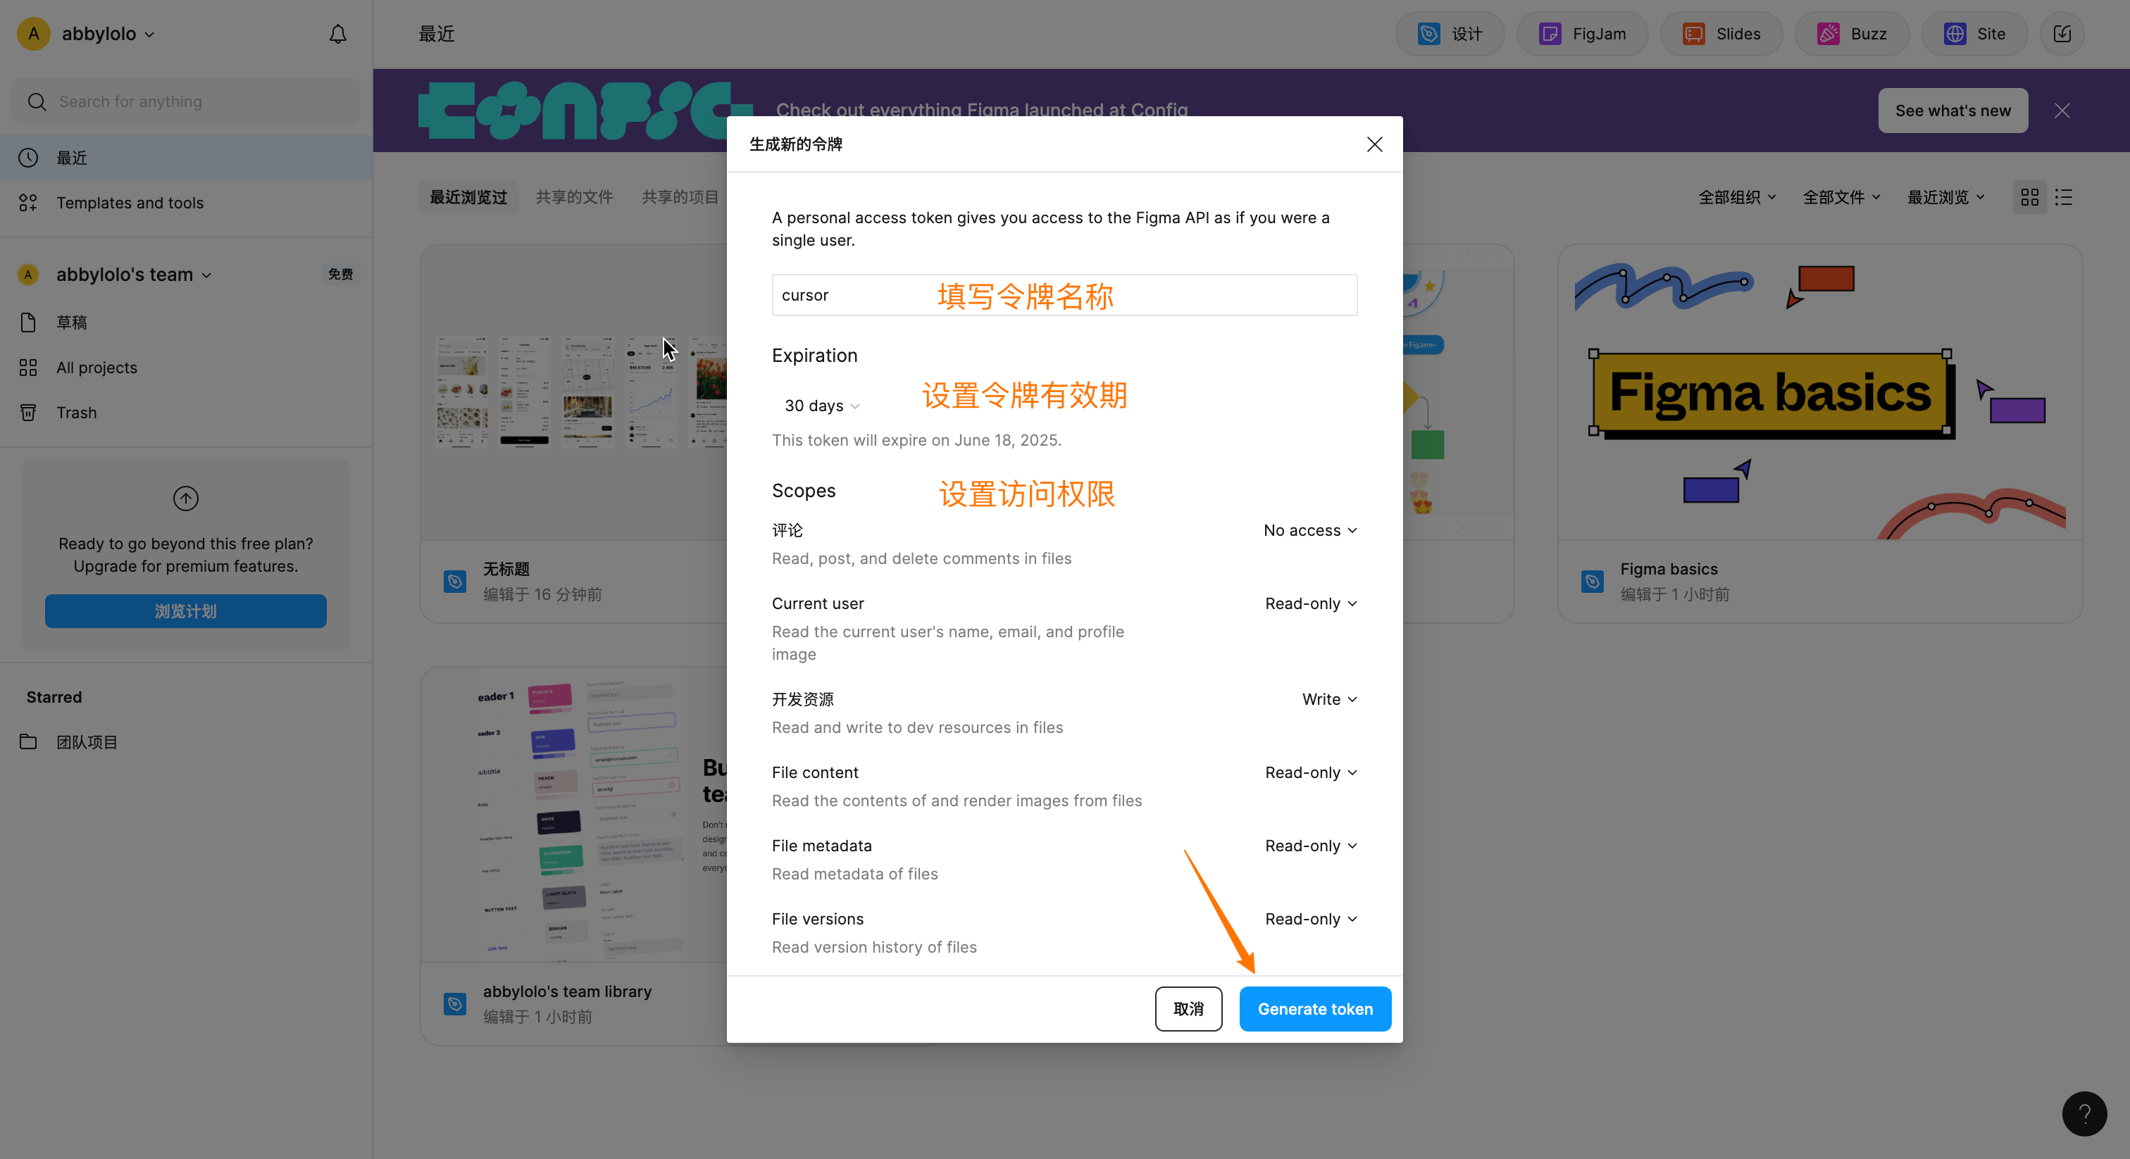Click the file icon of Figma basics
The width and height of the screenshot is (2130, 1159).
point(1593,581)
